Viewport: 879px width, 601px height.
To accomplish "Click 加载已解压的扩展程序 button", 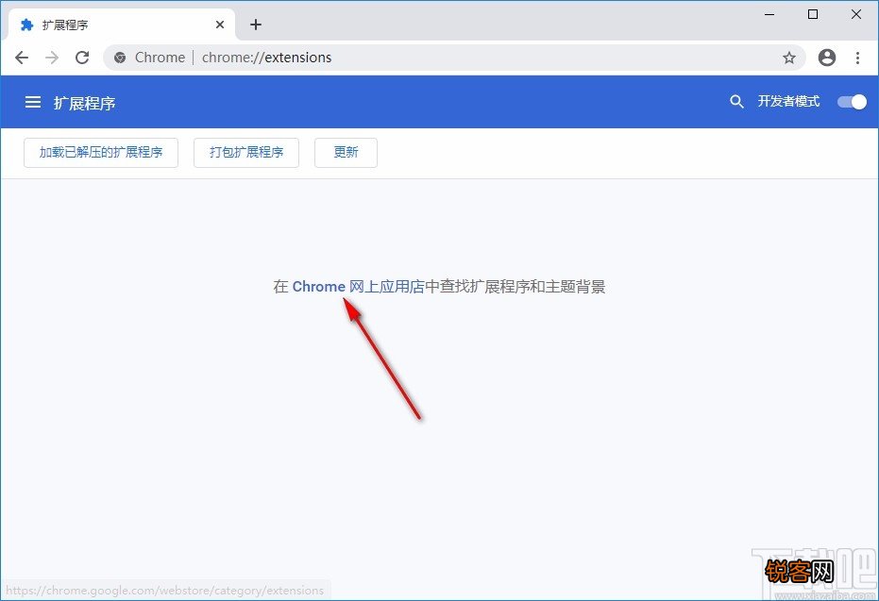I will click(x=101, y=152).
